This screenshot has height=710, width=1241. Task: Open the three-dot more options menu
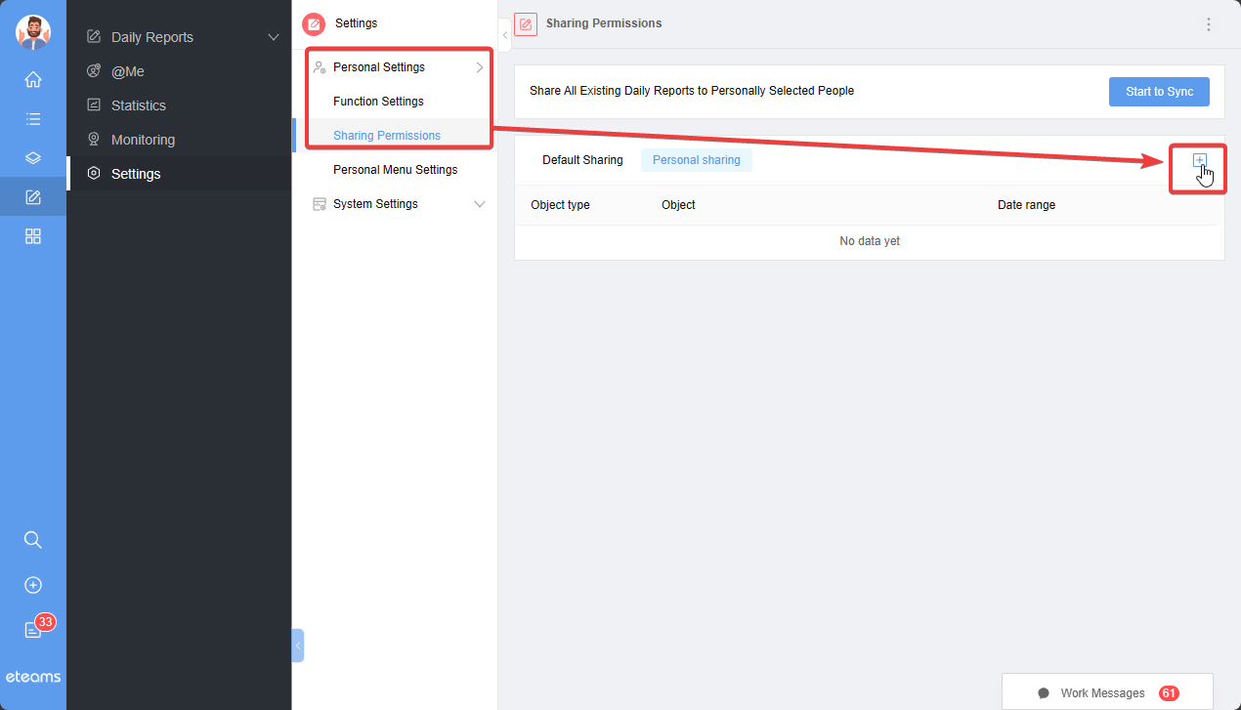coord(1209,24)
